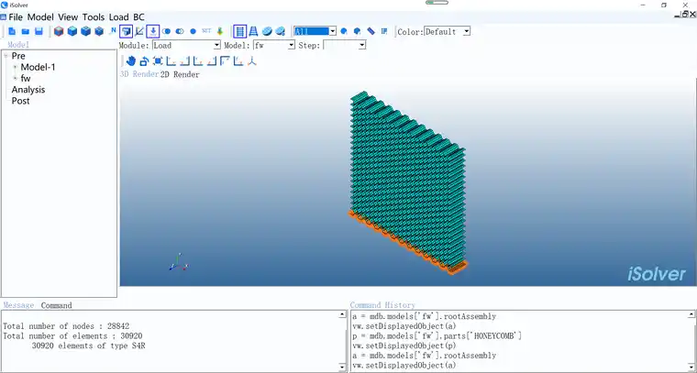Click the fourth axis view orientation icon

point(212,61)
